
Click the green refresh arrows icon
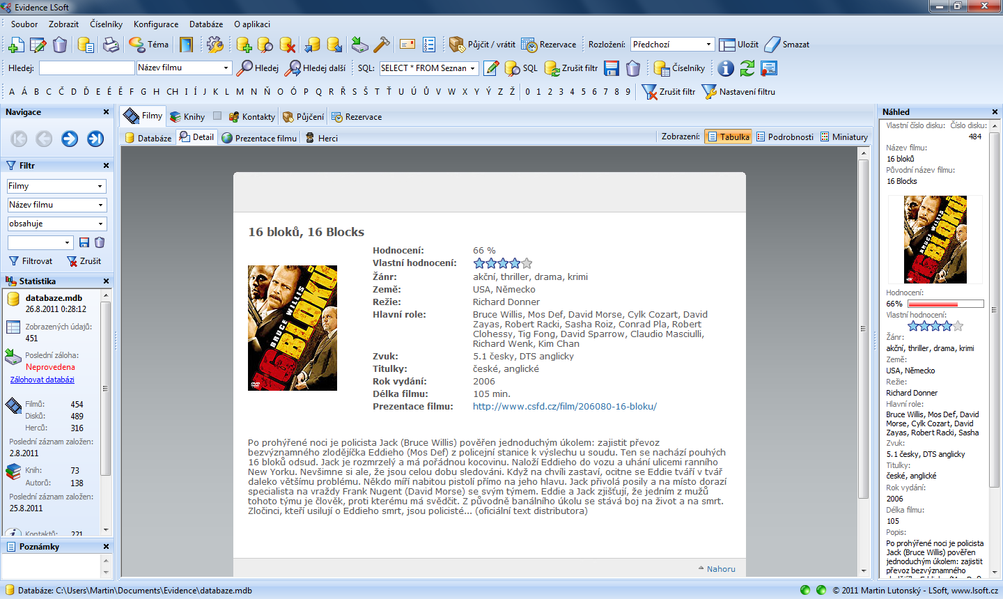coord(747,68)
